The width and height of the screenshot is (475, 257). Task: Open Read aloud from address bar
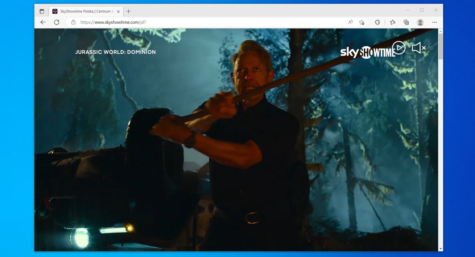pos(350,22)
